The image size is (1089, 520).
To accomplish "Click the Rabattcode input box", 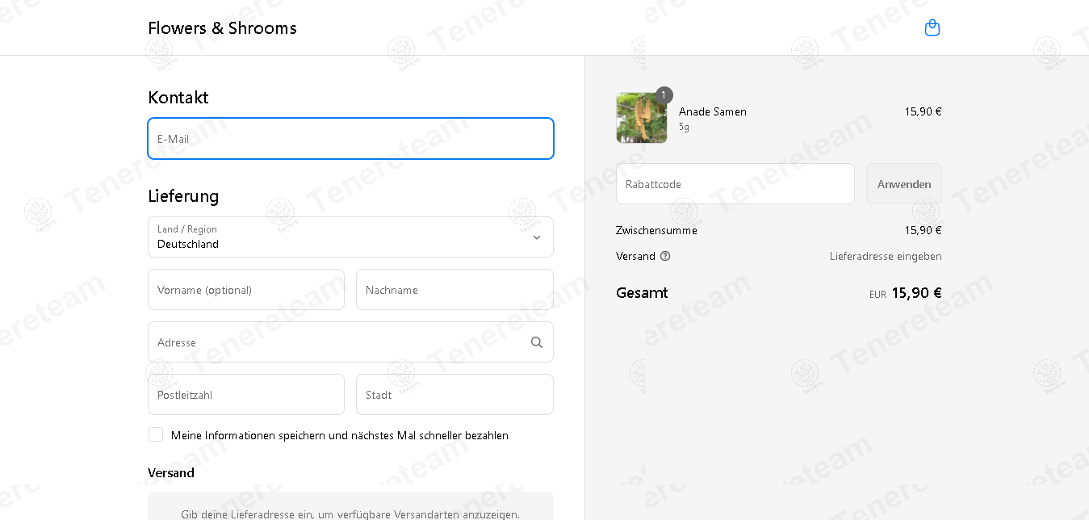I will 735,184.
